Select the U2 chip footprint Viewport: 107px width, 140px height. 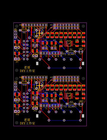click(69, 96)
